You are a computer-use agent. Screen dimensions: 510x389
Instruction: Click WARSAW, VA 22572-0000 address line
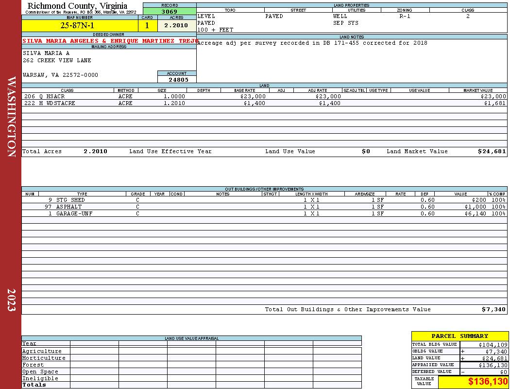click(x=60, y=75)
